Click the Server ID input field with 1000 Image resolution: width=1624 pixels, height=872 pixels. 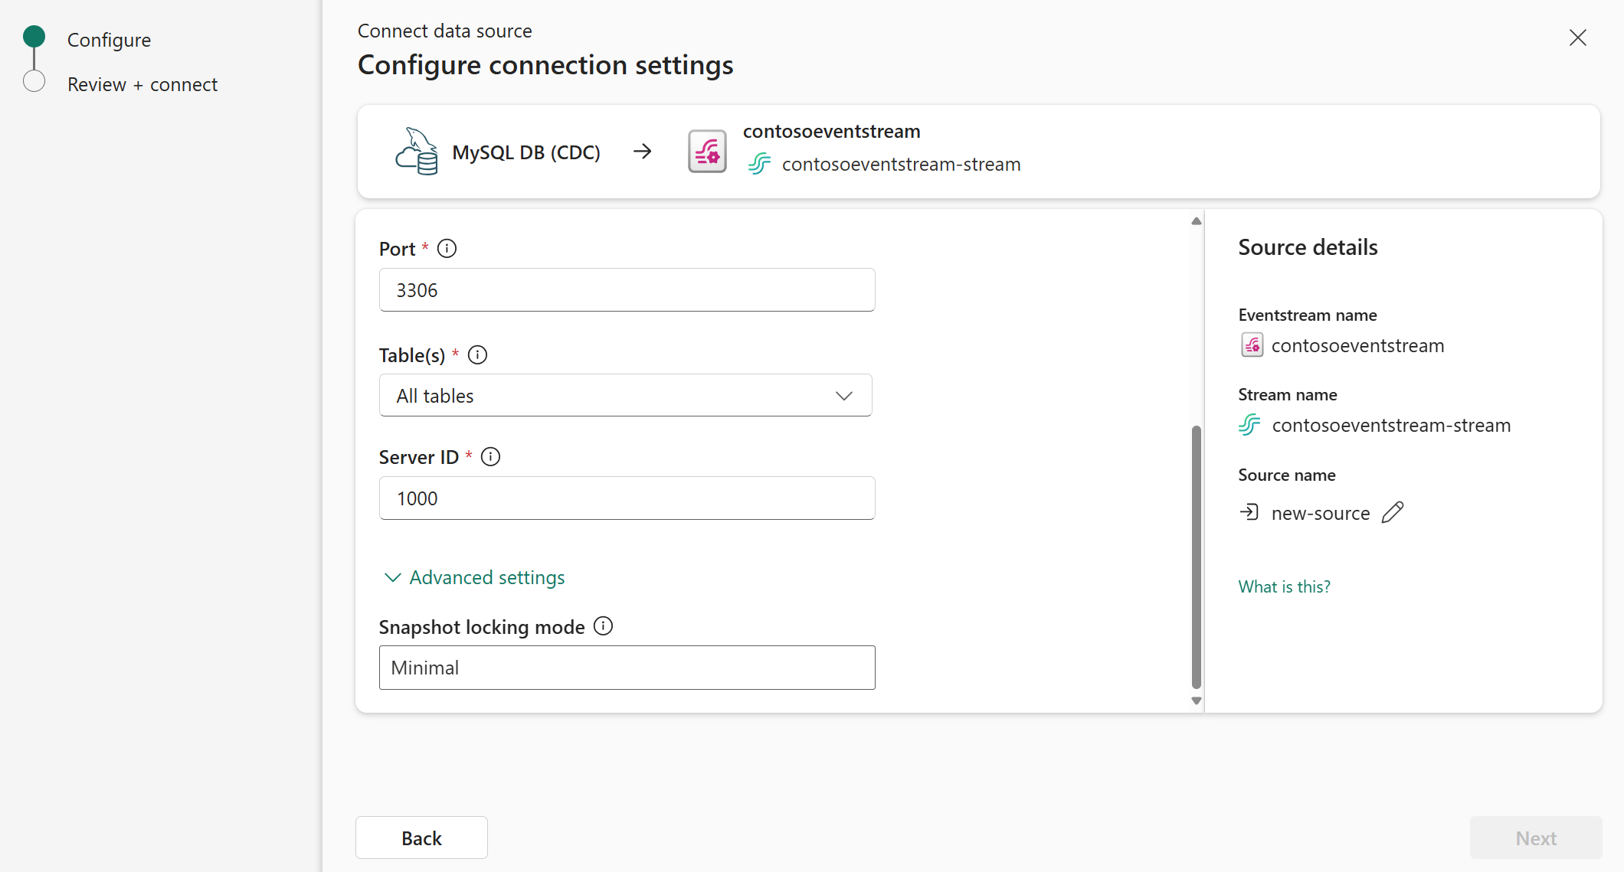click(x=627, y=498)
